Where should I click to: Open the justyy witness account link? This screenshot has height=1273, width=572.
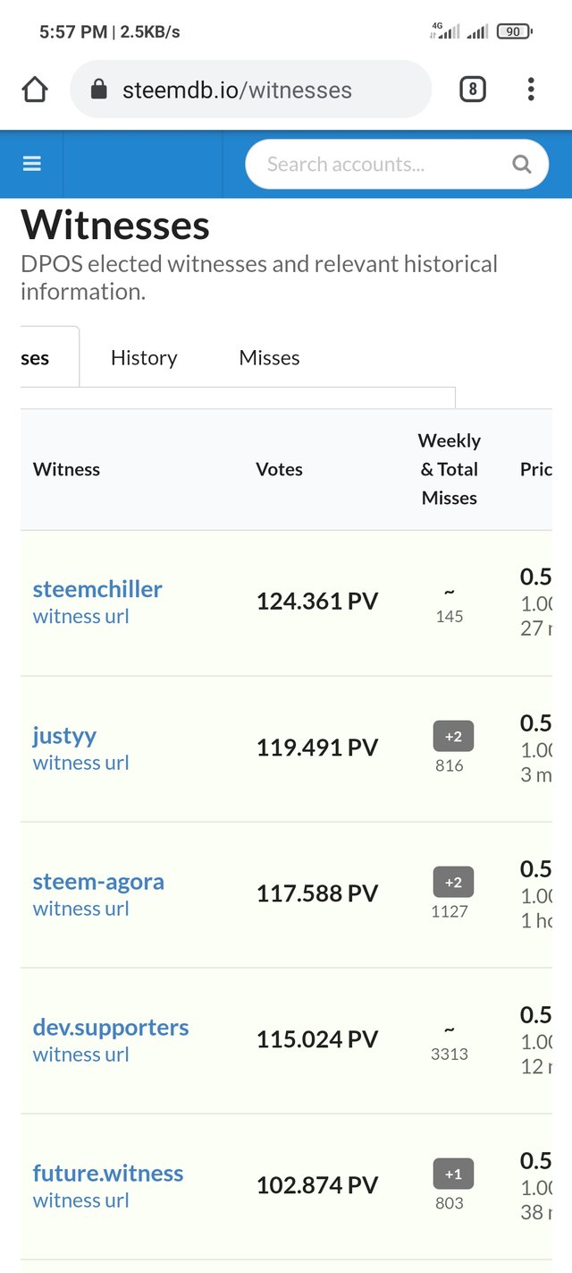click(64, 736)
